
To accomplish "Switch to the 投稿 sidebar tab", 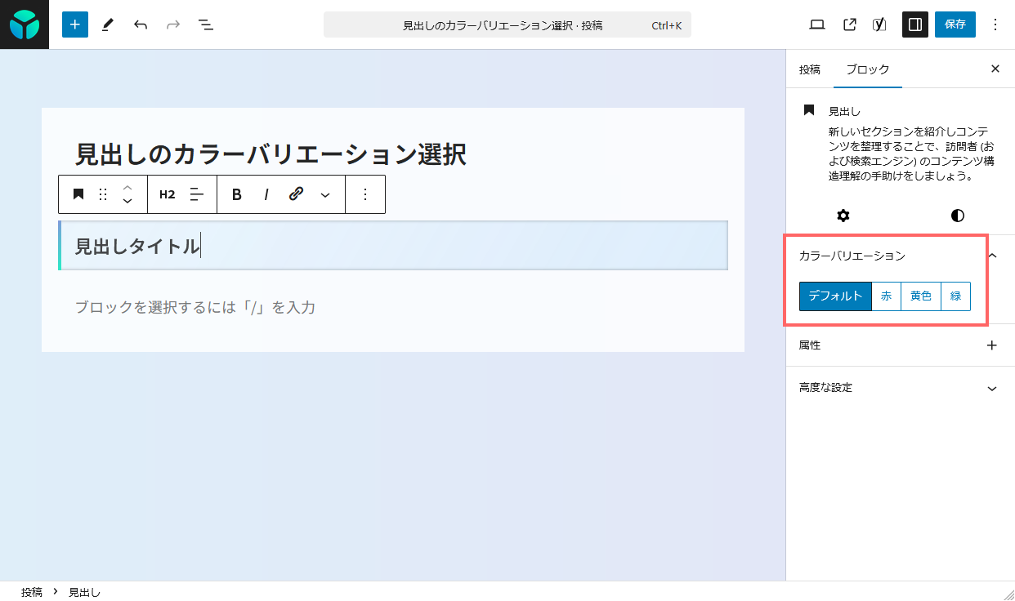I will point(809,69).
